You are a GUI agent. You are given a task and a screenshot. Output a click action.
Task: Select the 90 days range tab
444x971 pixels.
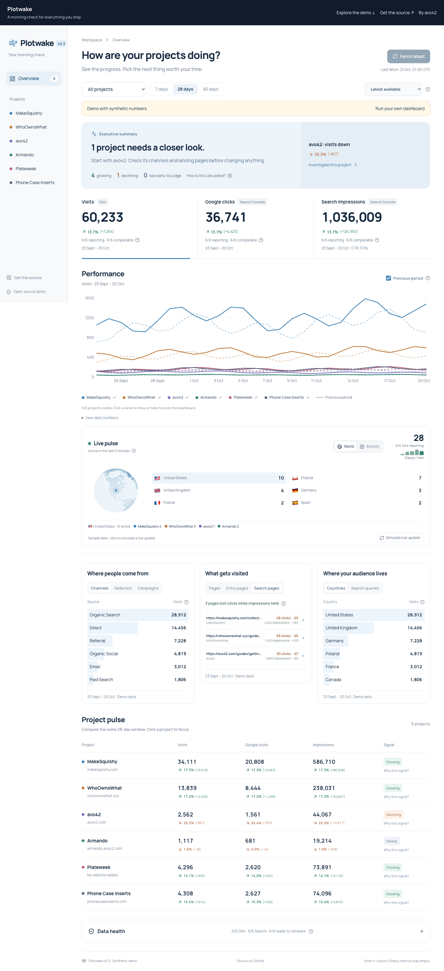(x=210, y=89)
